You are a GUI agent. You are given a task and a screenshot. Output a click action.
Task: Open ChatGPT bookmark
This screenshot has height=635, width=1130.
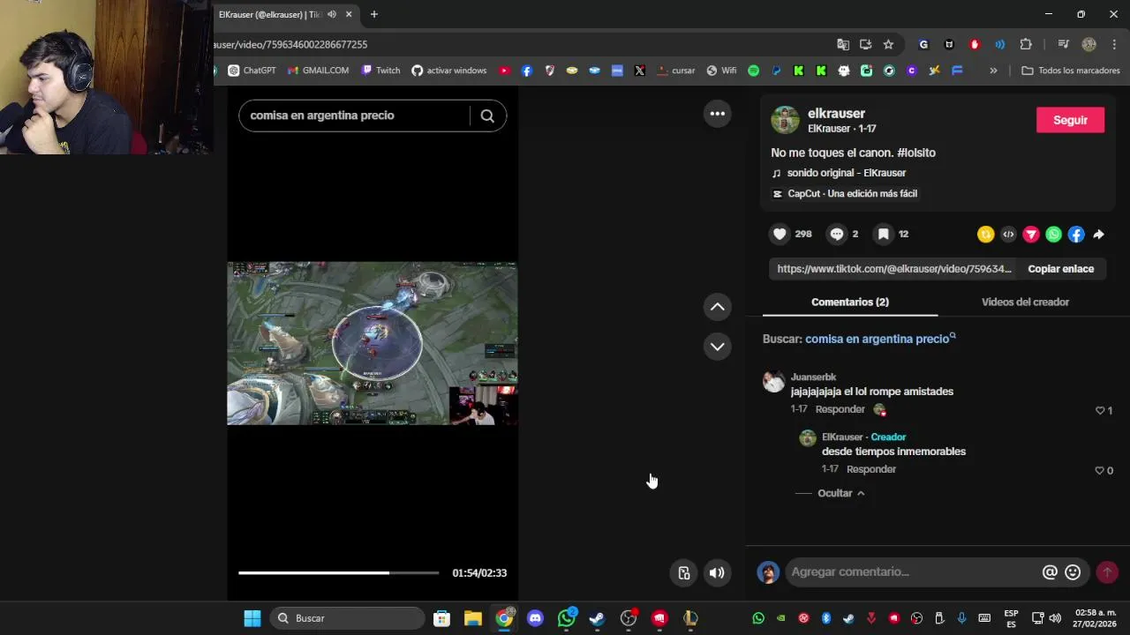pyautogui.click(x=252, y=71)
